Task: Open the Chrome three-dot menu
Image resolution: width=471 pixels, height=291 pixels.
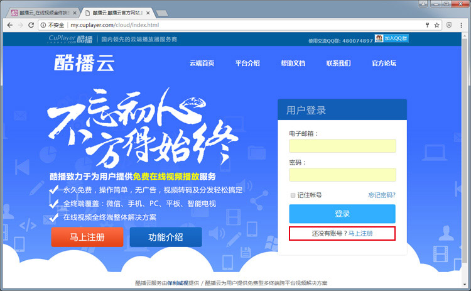Action: pos(462,25)
